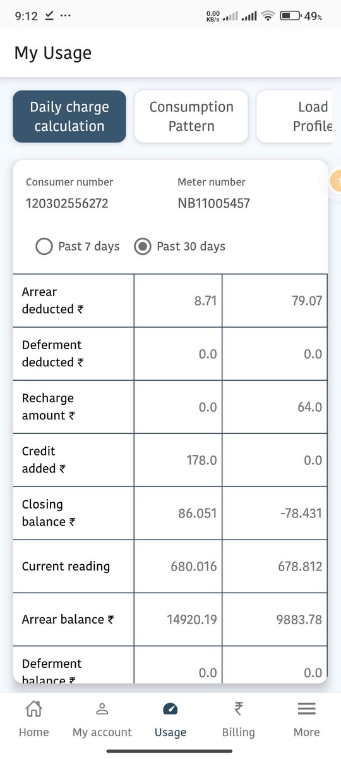The image size is (341, 759).
Task: Open Billing via the rupee icon
Action: 238,709
